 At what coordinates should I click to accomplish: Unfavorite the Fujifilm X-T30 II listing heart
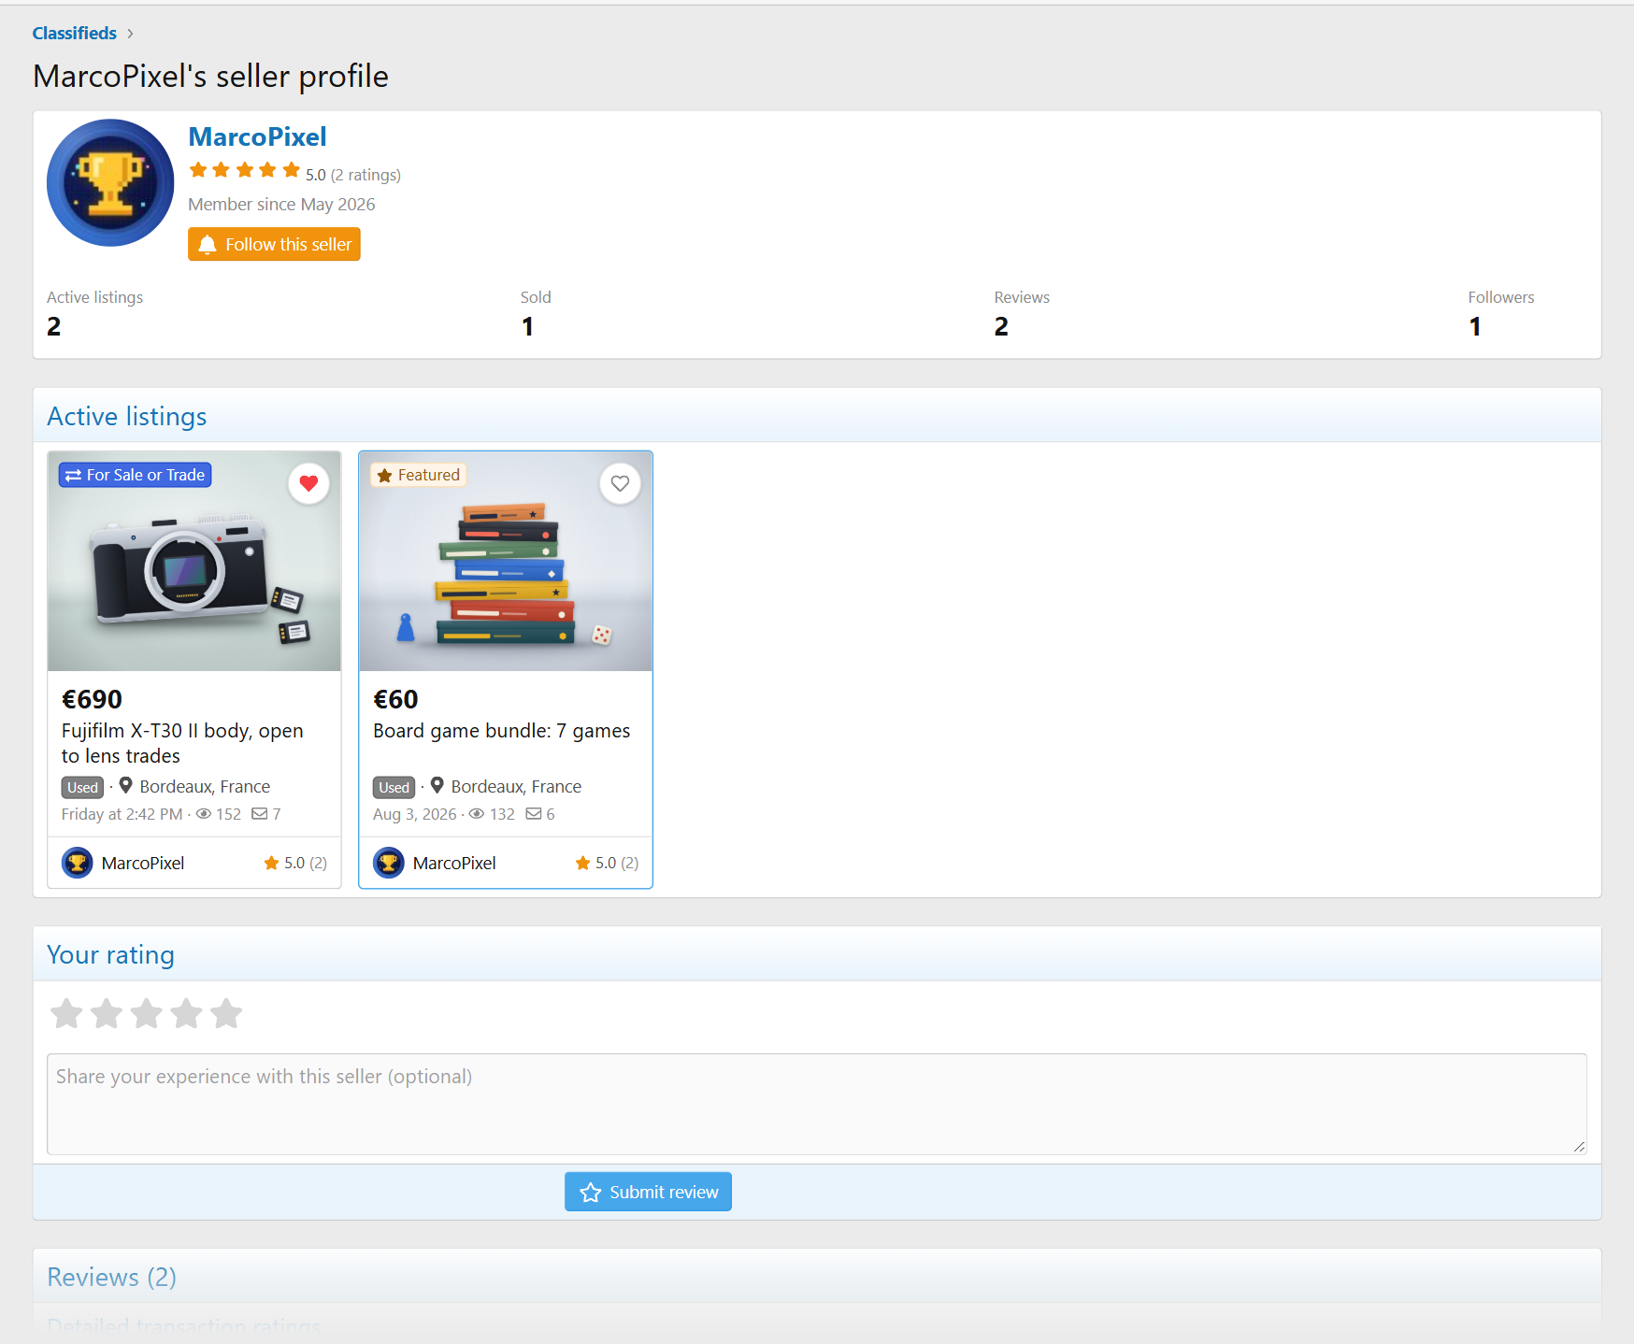coord(308,483)
